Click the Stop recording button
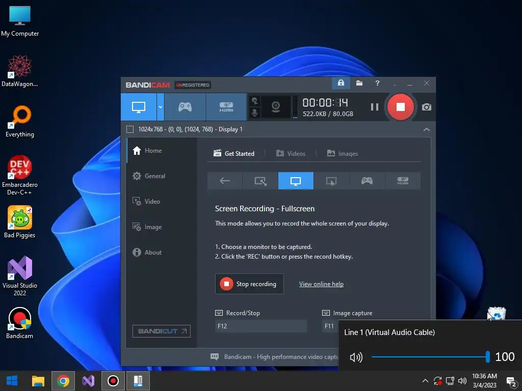 tap(249, 284)
